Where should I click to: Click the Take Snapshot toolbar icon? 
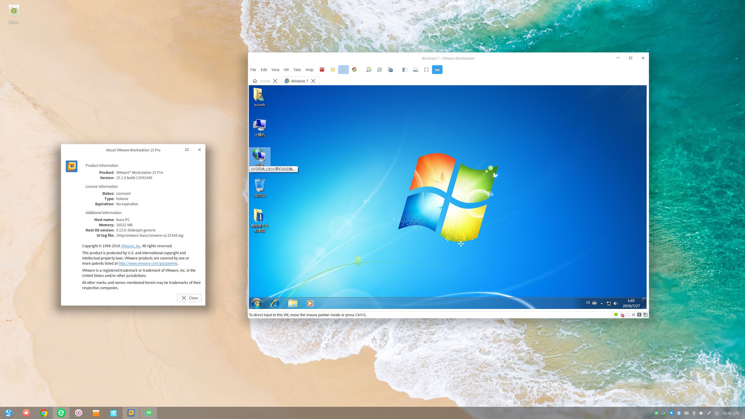tap(369, 70)
